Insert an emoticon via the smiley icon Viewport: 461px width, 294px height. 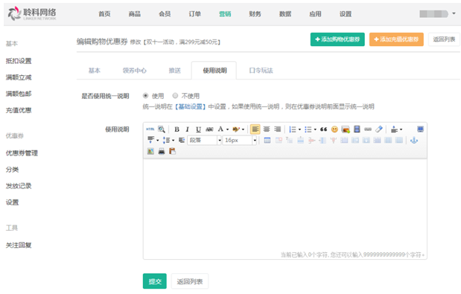(334, 130)
